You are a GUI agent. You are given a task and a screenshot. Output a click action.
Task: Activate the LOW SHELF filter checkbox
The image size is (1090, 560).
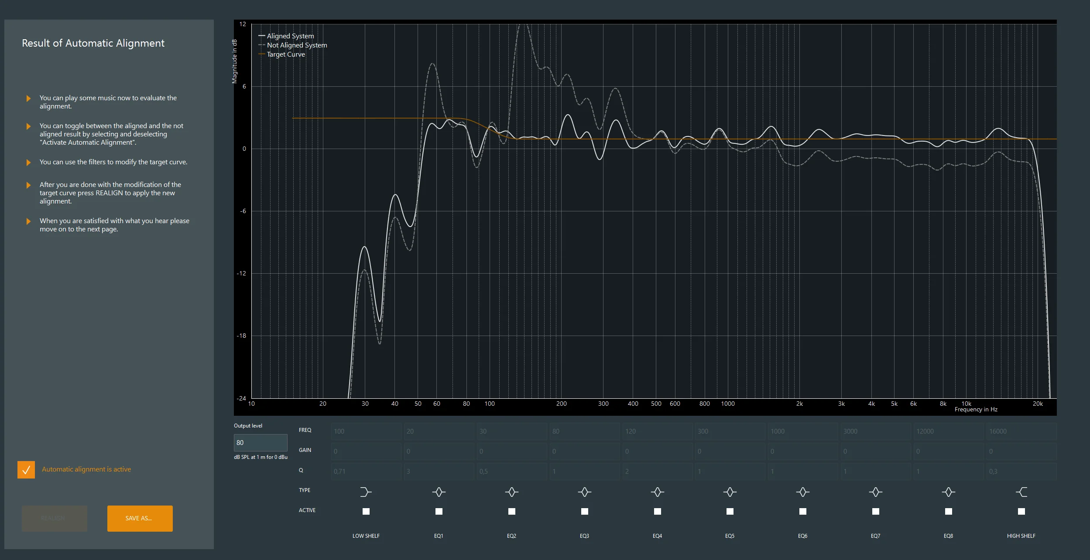point(366,511)
